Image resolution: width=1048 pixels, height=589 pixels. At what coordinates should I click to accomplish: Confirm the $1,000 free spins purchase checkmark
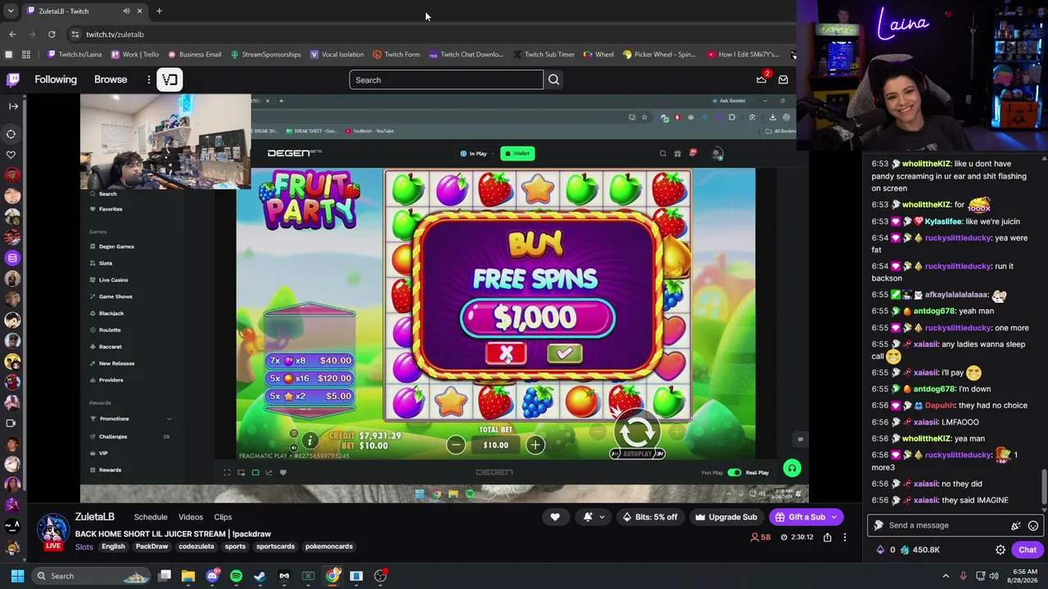coord(564,353)
